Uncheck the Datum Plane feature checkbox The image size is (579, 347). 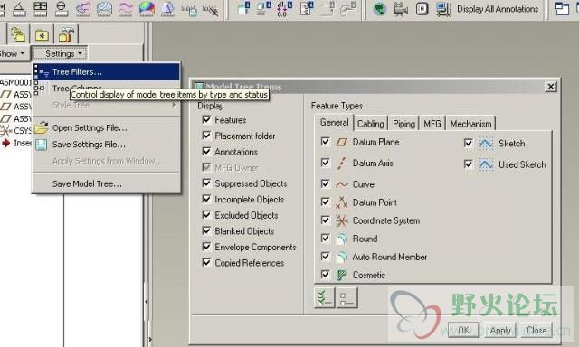point(326,142)
